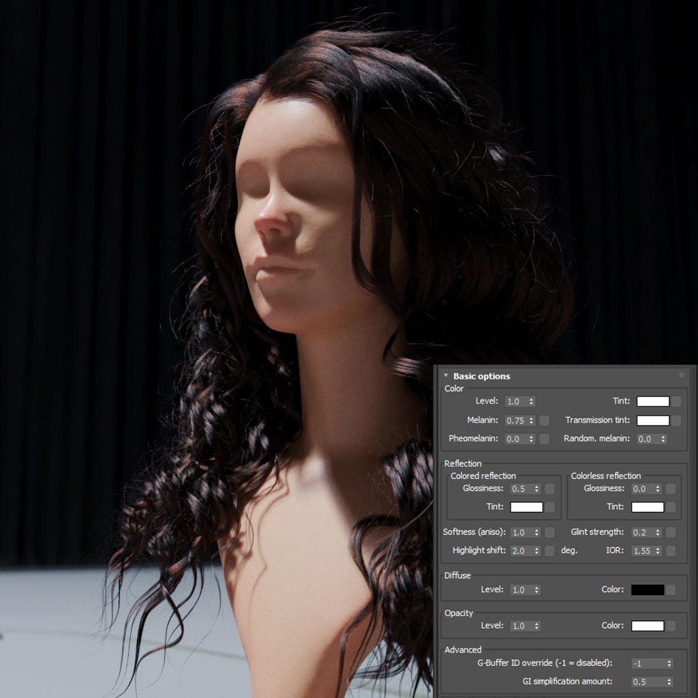This screenshot has width=698, height=698.
Task: Click the Colorless reflection Glossiness field
Action: pos(642,489)
